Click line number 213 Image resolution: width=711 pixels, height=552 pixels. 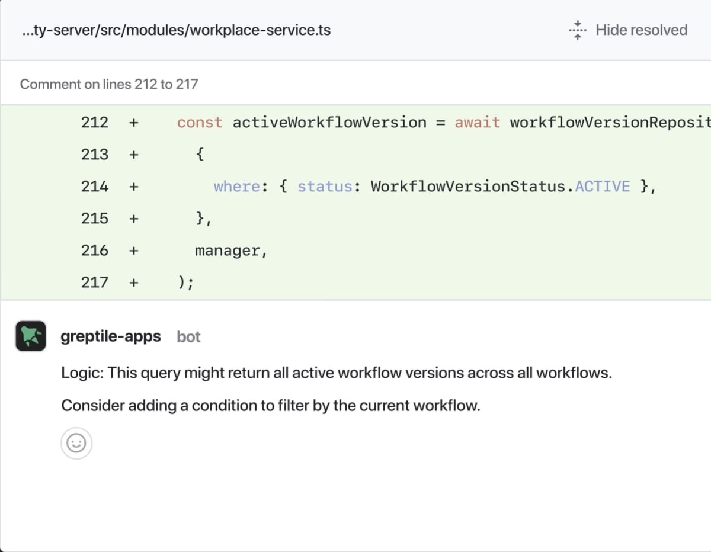[x=95, y=155]
